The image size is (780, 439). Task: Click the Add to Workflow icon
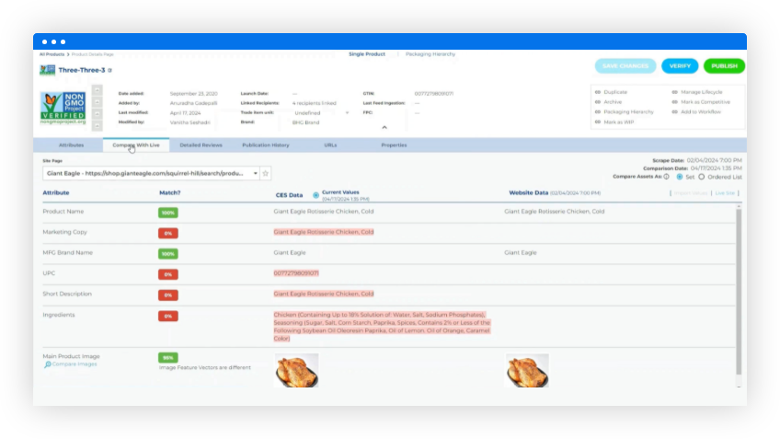675,112
